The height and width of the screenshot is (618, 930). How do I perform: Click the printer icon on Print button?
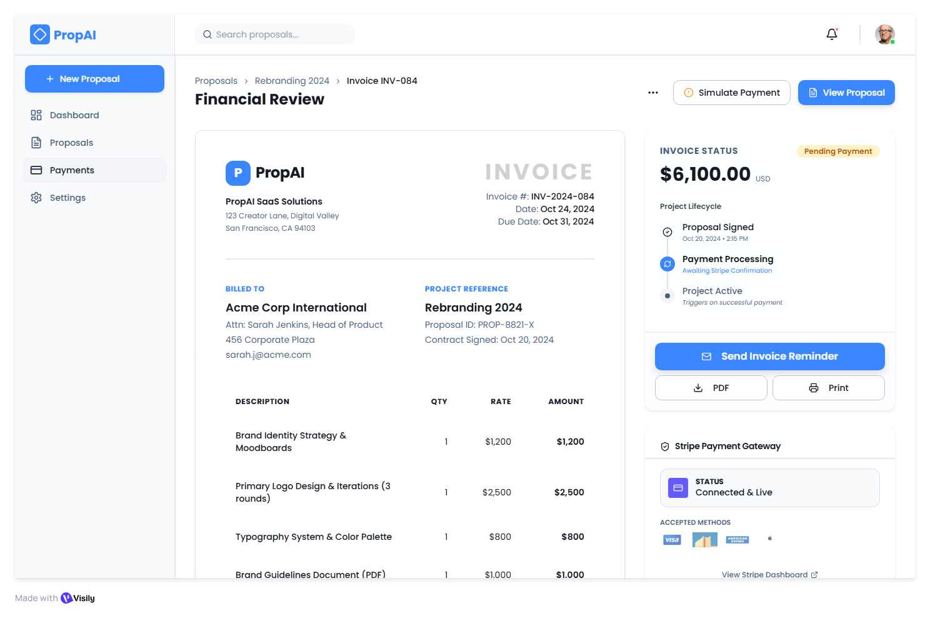point(812,388)
